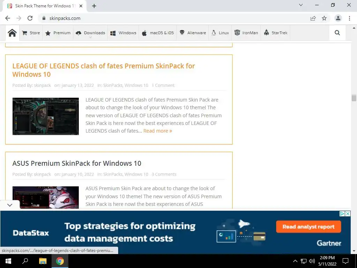Click the Chrome taskbar icon
This screenshot has width=357, height=268.
(60, 261)
